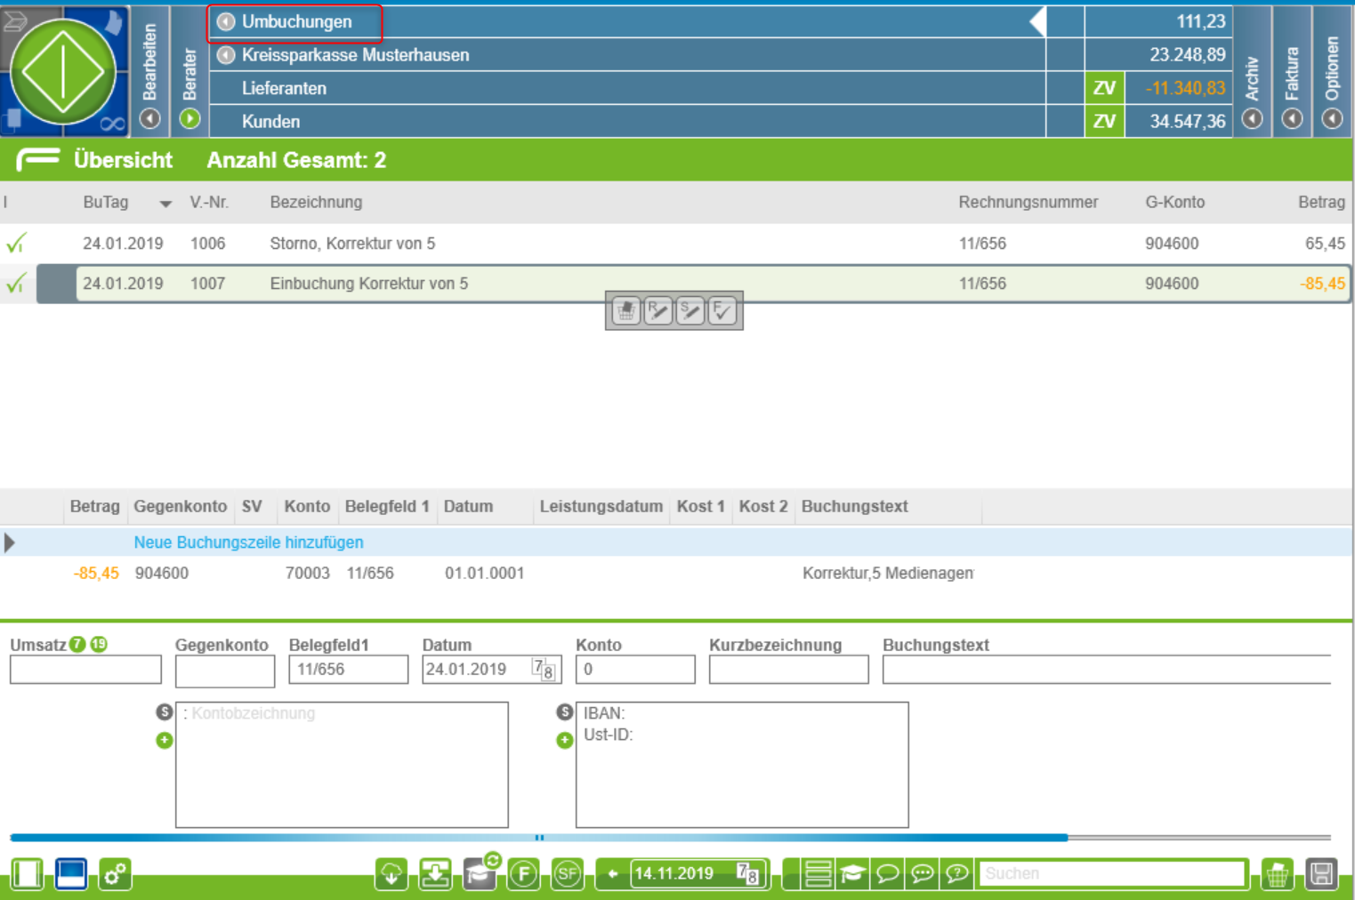Toggle the green checkmark on booking 1007
Screen dimensions: 1355x900
pyautogui.click(x=15, y=284)
